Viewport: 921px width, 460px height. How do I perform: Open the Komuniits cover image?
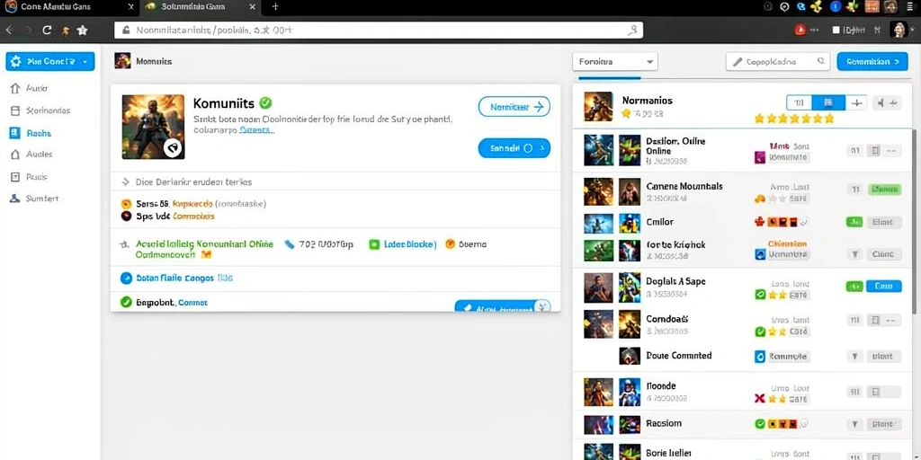[x=153, y=127]
